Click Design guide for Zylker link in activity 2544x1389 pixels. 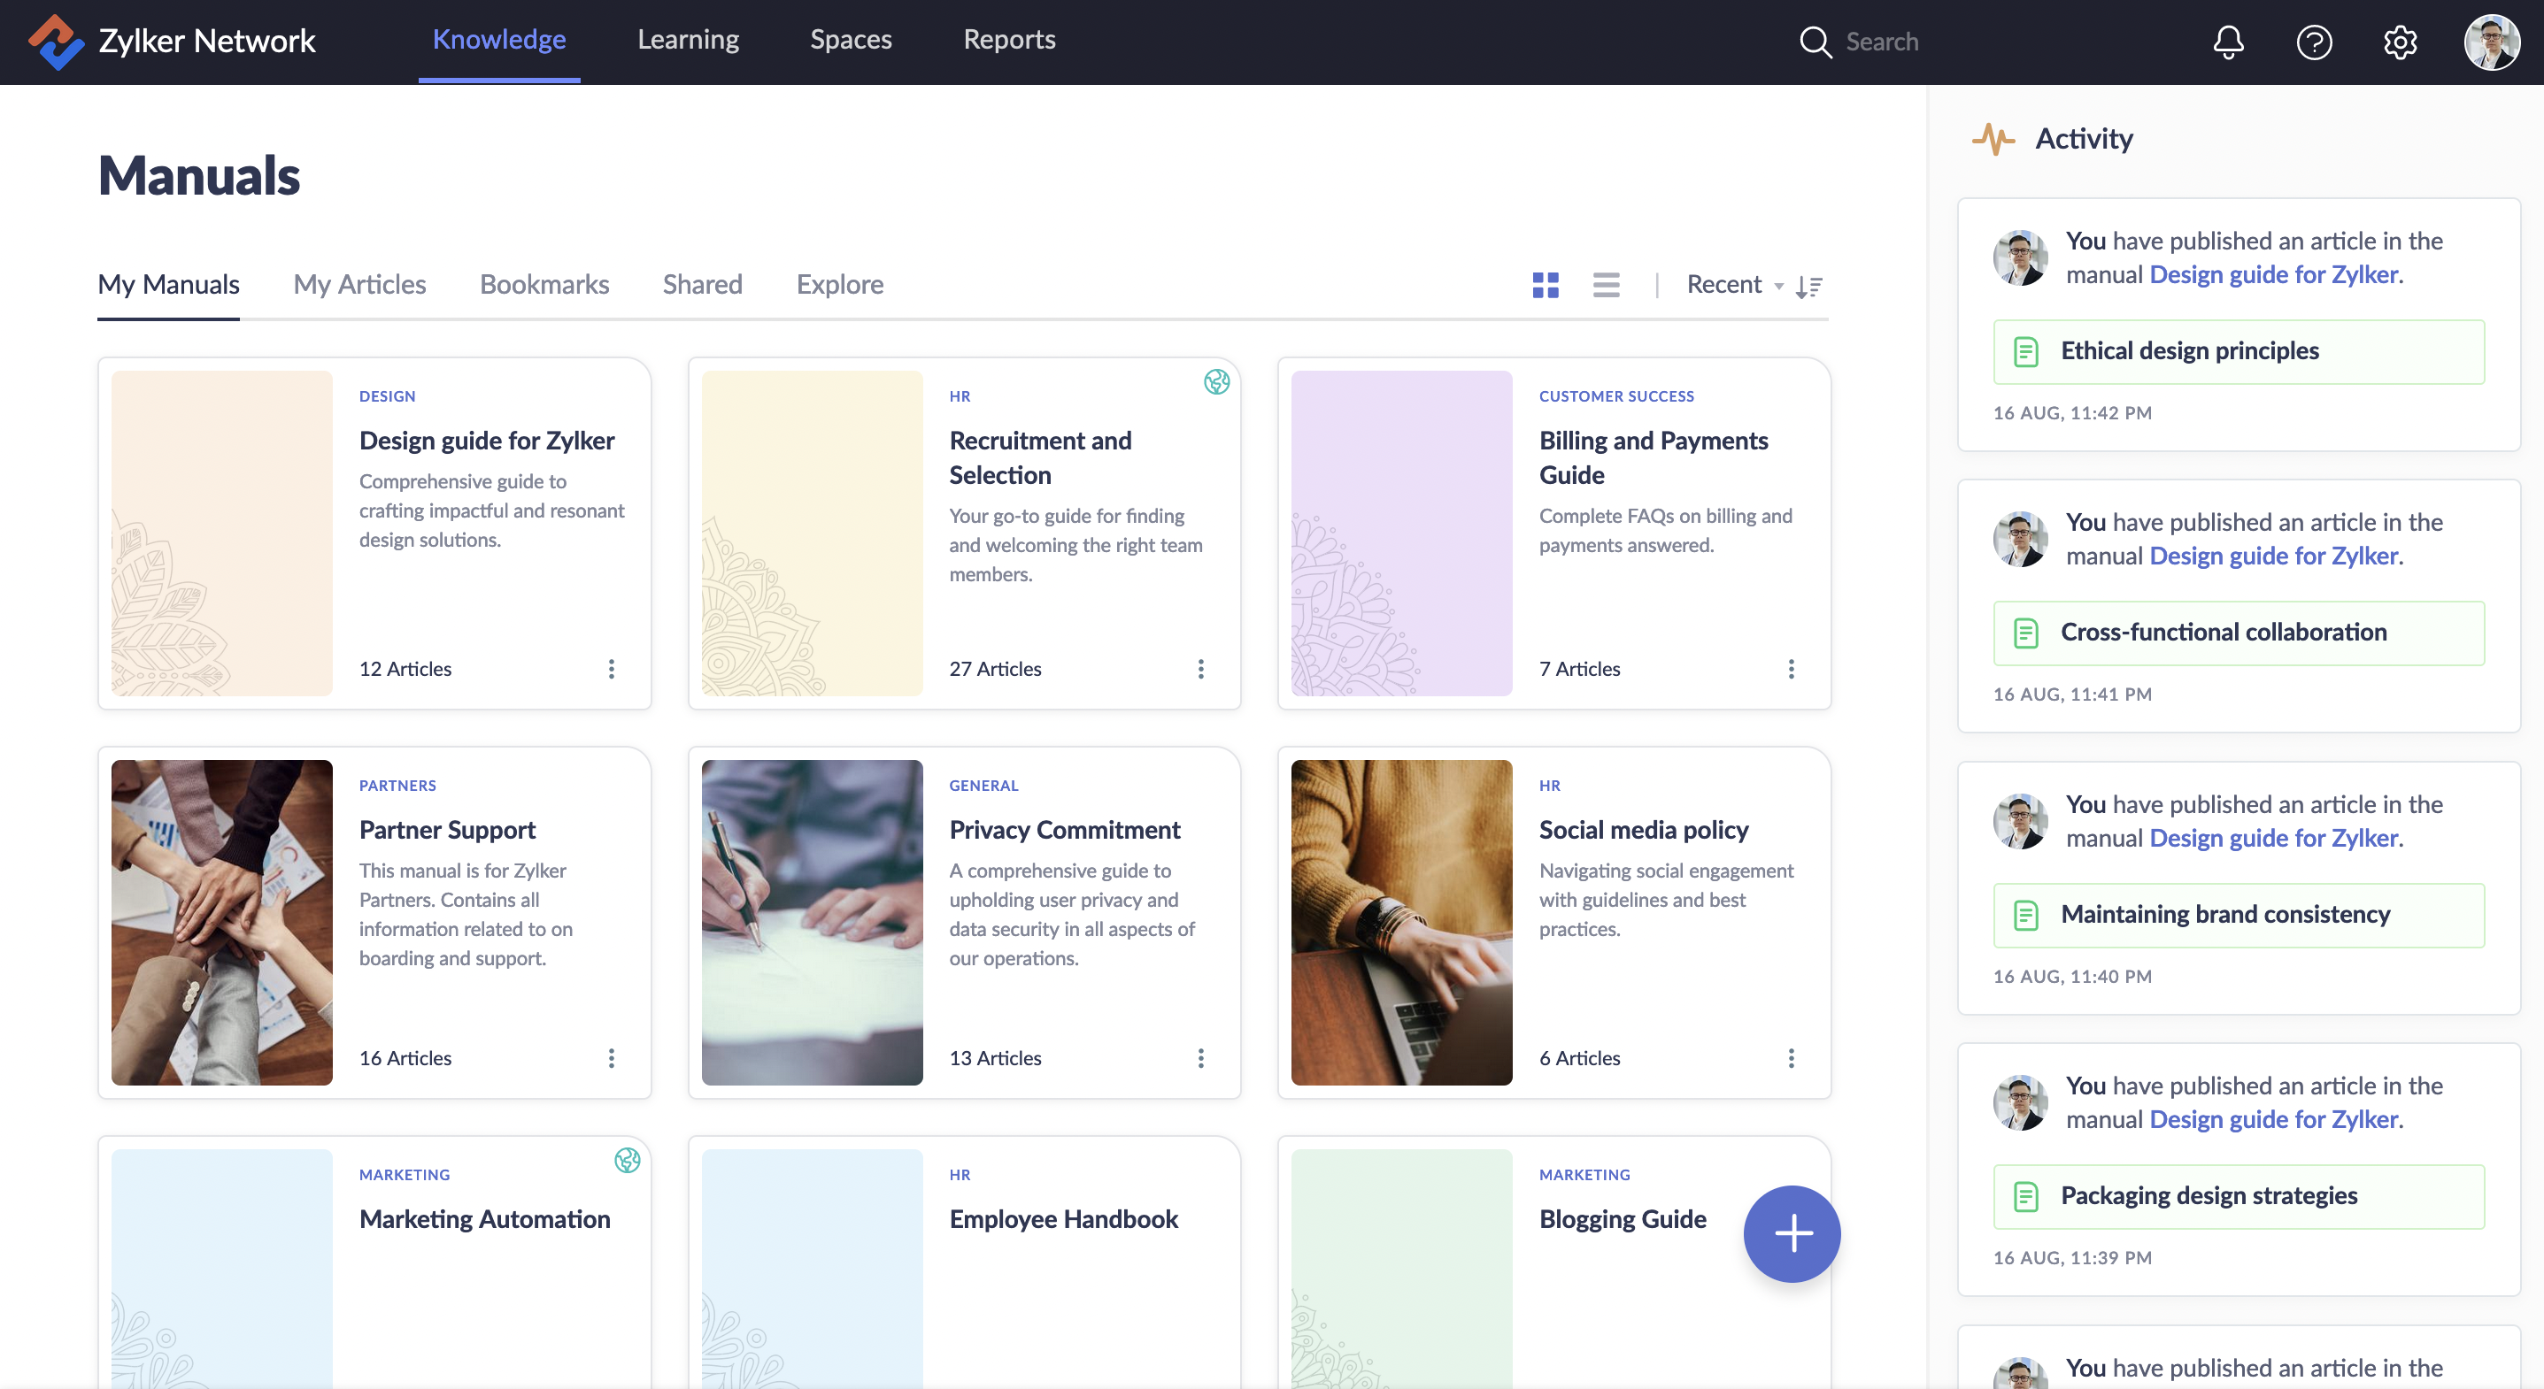(2273, 274)
